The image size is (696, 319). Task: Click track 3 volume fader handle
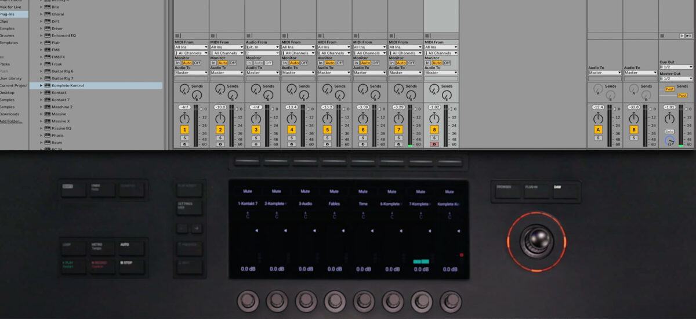tap(271, 110)
